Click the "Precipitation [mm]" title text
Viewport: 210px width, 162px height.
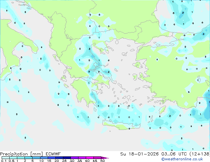[22, 154]
